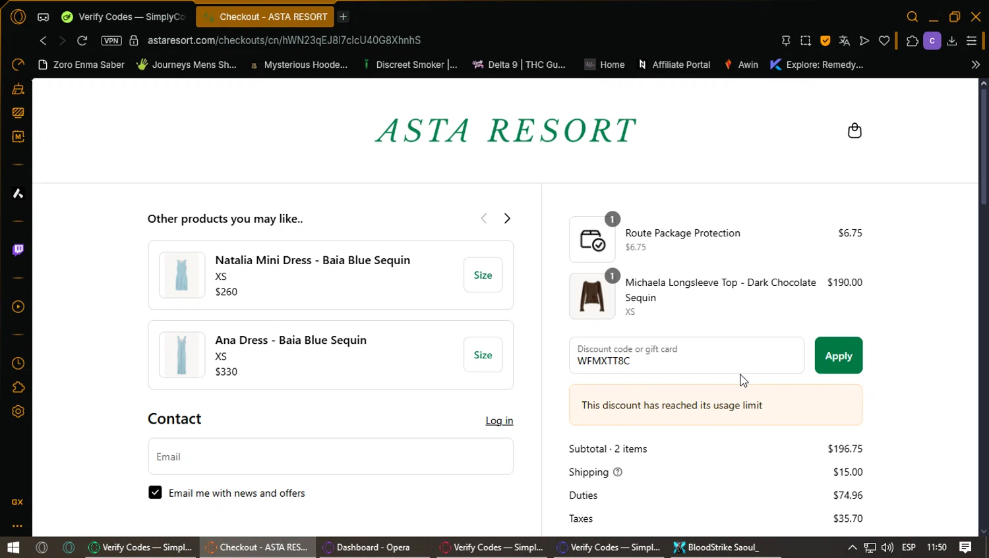Open extensions cube icon in sidebar
The height and width of the screenshot is (558, 989).
18,387
